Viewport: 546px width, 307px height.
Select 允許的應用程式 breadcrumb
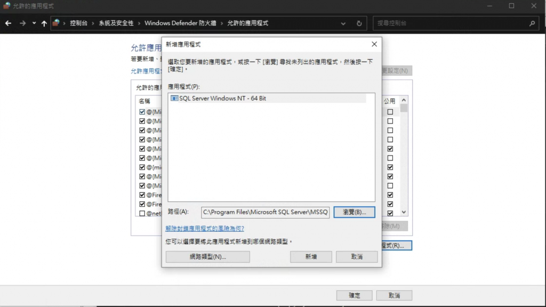coord(247,23)
